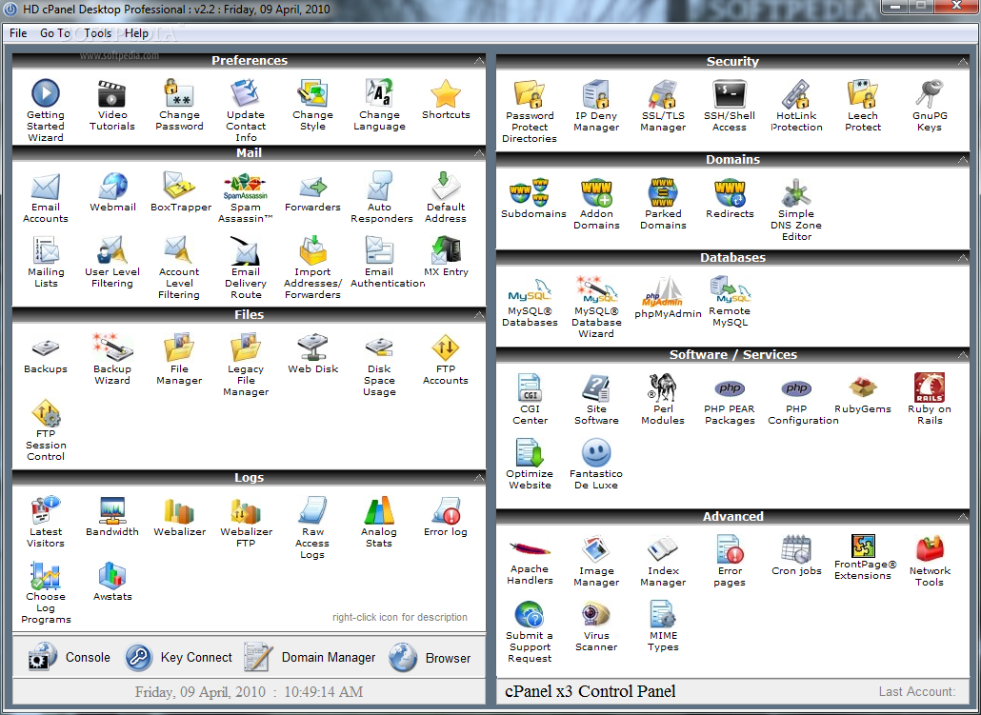Image resolution: width=981 pixels, height=715 pixels.
Task: Open SpamAssassin settings
Action: point(246,186)
